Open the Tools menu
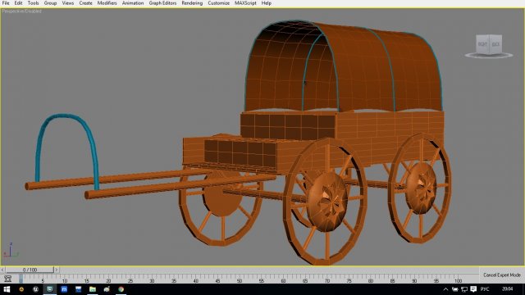 [x=33, y=3]
